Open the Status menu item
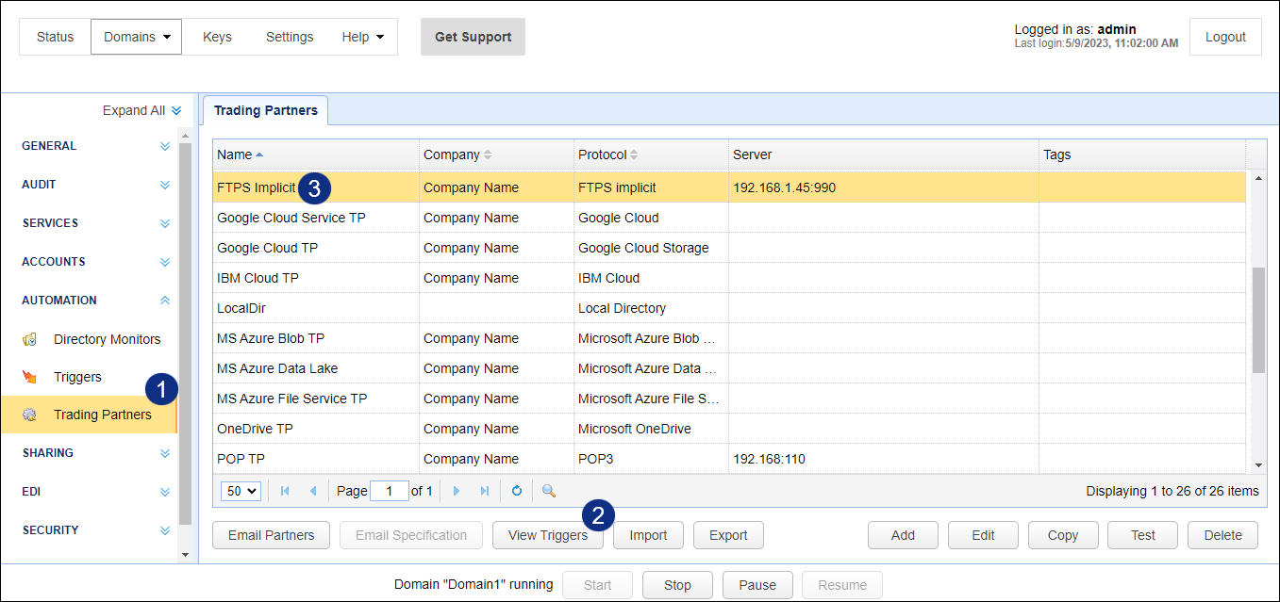The image size is (1280, 602). pos(55,37)
